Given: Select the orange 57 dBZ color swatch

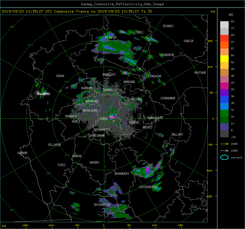Looking at the screenshot, I should 224,45.
